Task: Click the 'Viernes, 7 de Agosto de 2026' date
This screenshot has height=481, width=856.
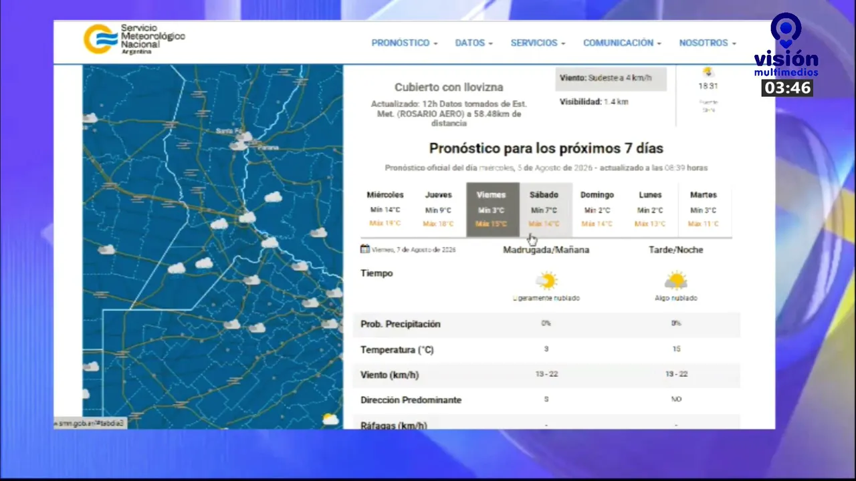Action: 413,250
